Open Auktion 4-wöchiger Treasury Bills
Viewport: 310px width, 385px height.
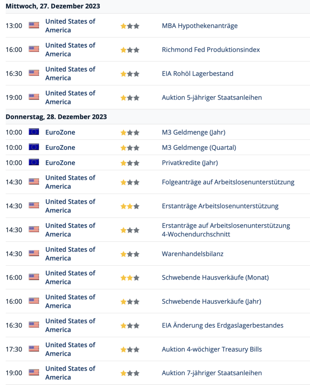[x=212, y=349]
